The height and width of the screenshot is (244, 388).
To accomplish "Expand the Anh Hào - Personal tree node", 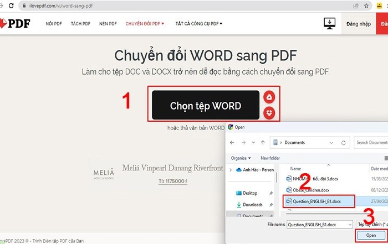I will point(231,170).
